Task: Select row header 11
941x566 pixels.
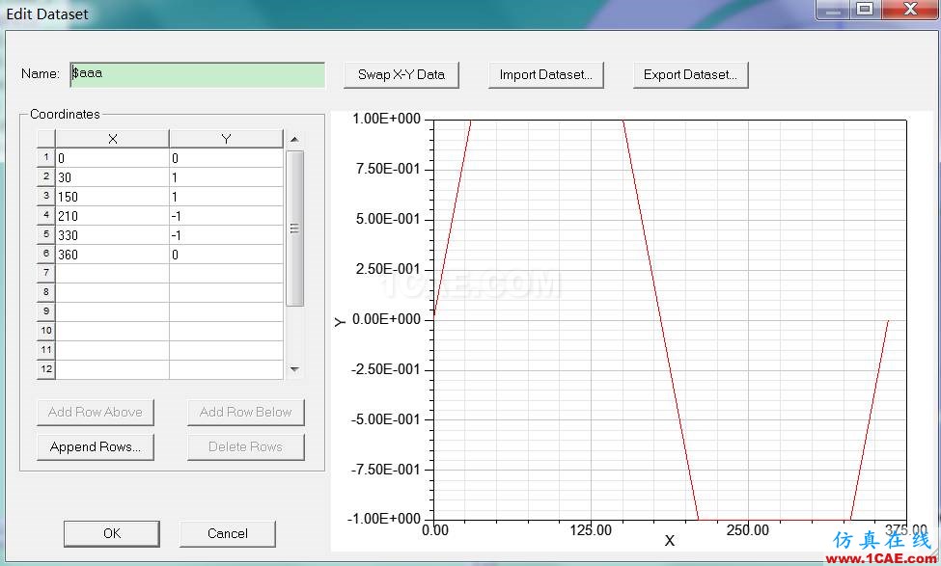Action: tap(46, 350)
